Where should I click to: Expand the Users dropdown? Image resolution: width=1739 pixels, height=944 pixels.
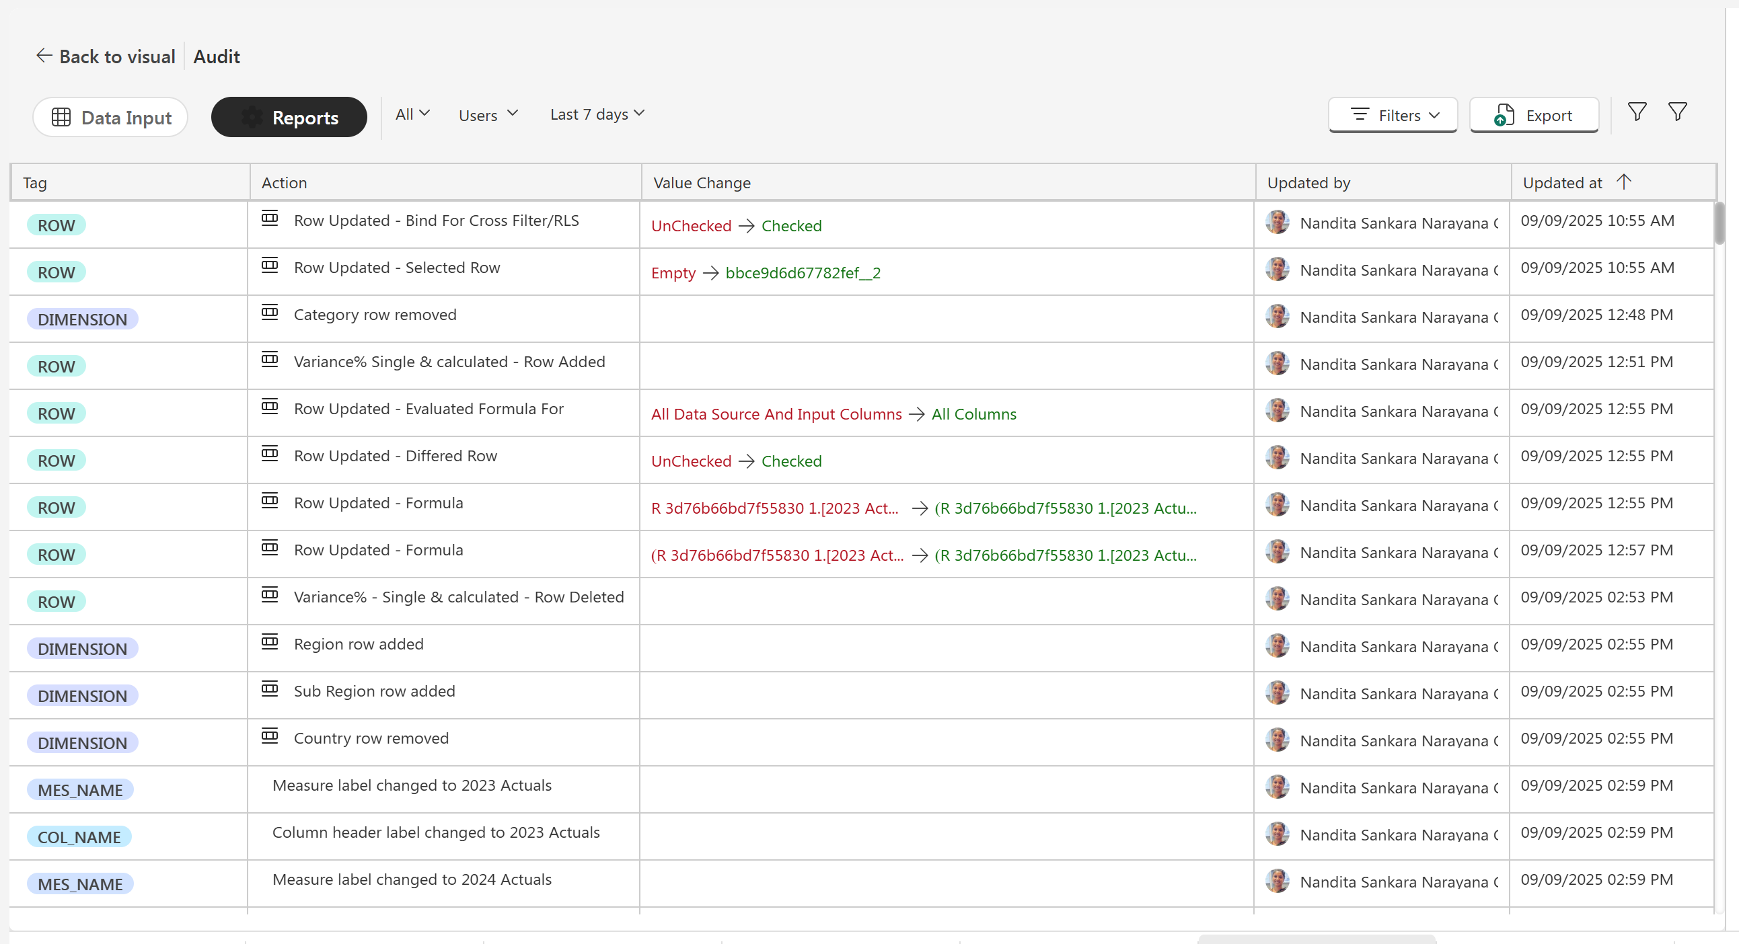point(488,116)
